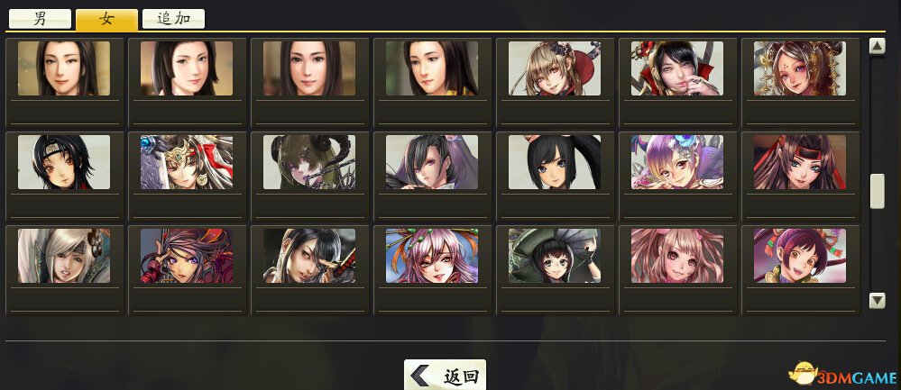Select the laughing purple-haired girl portrait

(x=800, y=256)
